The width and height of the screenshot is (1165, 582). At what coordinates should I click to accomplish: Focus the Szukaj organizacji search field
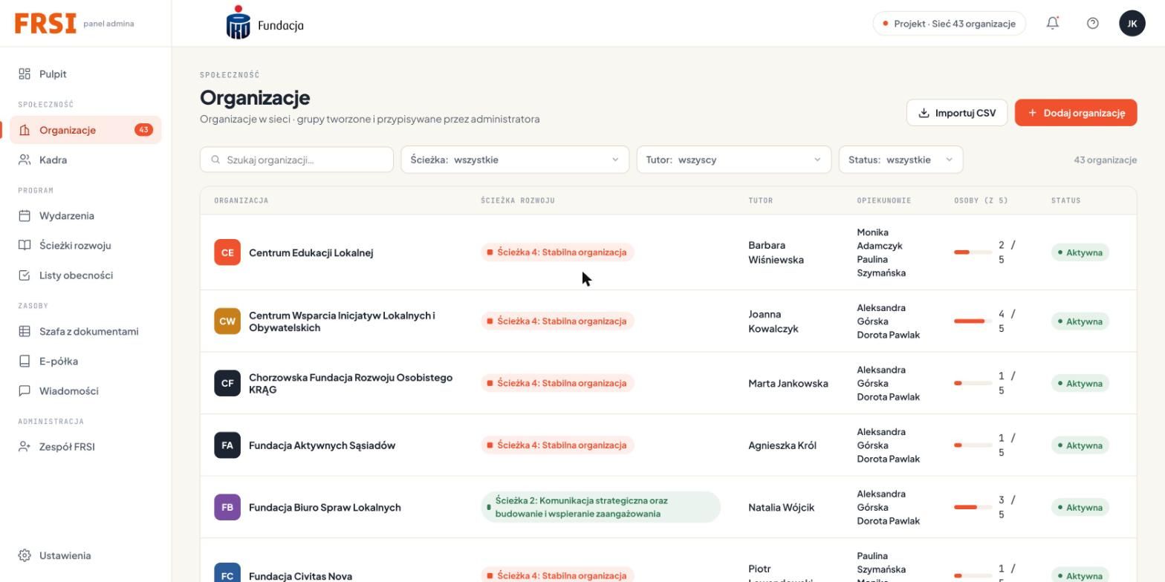pyautogui.click(x=296, y=160)
